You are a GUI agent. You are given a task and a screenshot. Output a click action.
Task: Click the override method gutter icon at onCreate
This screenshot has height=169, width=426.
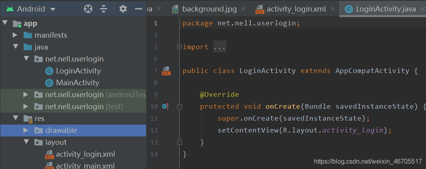(x=166, y=107)
